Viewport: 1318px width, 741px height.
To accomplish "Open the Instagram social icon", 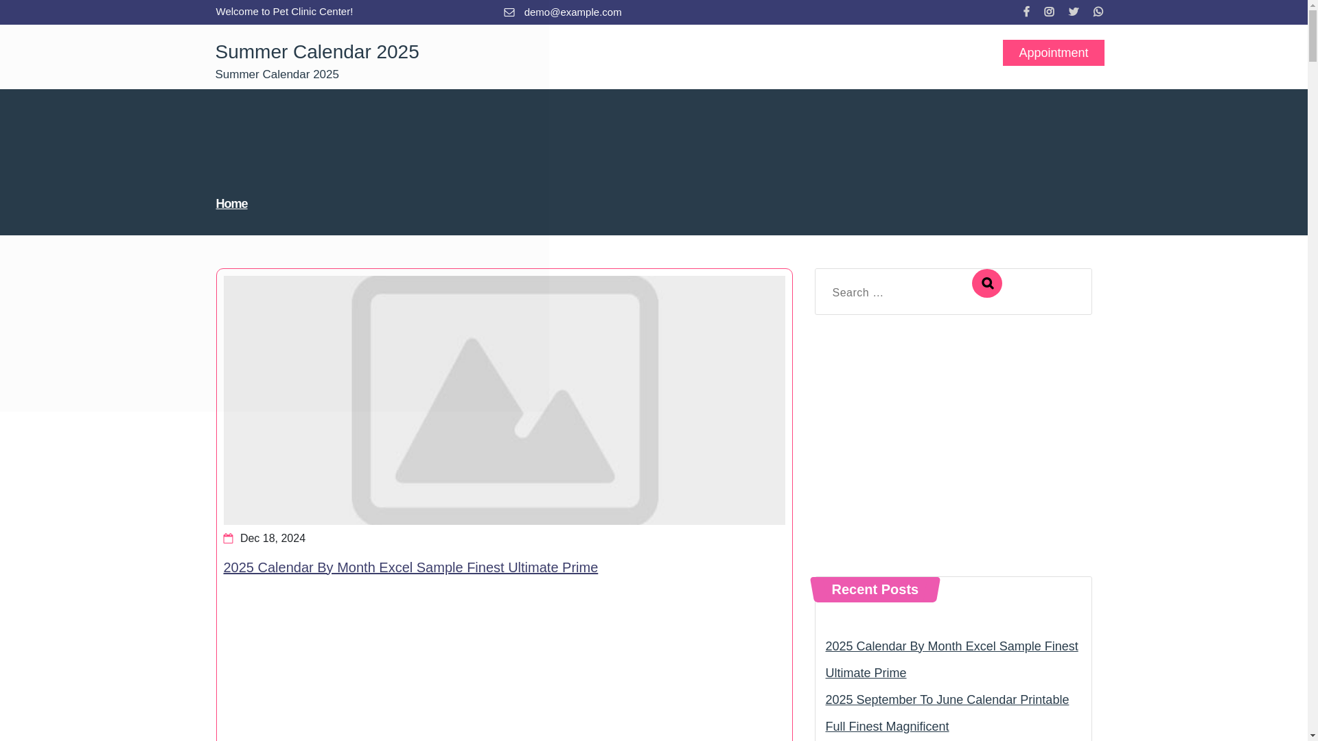I will (1049, 12).
